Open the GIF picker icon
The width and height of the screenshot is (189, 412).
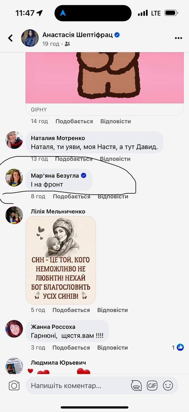[152, 385]
